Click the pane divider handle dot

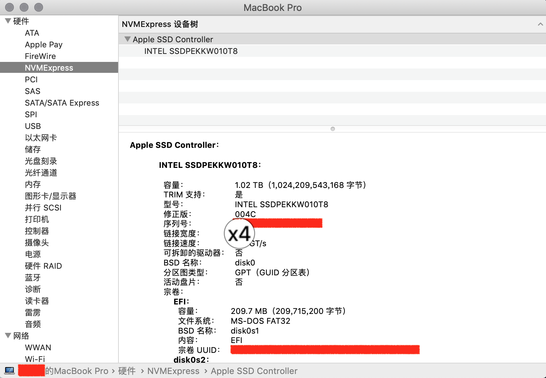coord(332,129)
